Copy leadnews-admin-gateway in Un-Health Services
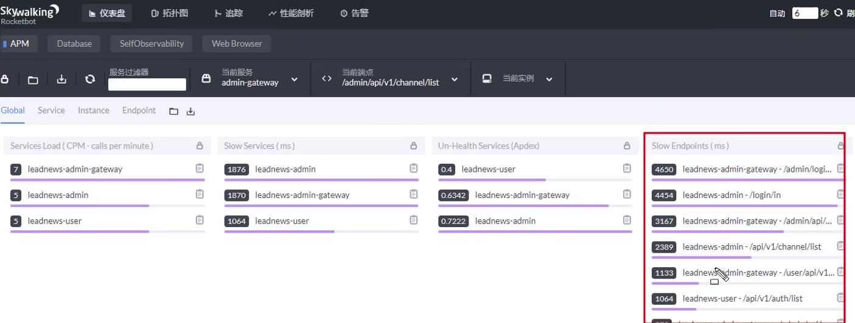This screenshot has width=855, height=323. 627,194
